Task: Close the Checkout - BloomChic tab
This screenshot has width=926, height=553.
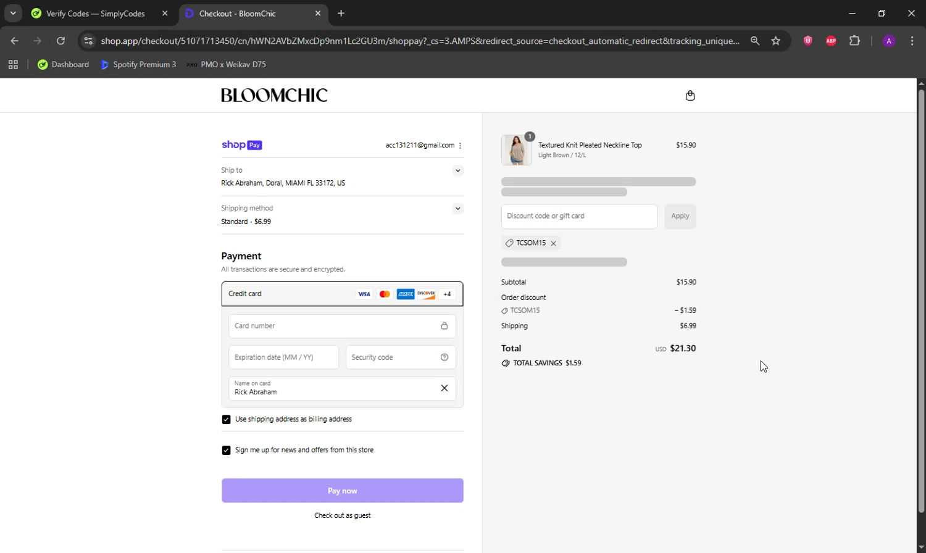Action: pyautogui.click(x=318, y=13)
